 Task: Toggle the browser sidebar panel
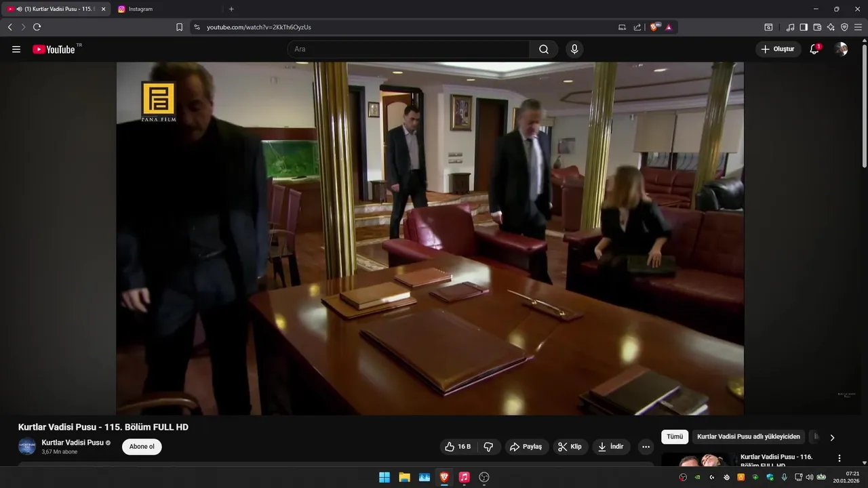point(804,27)
